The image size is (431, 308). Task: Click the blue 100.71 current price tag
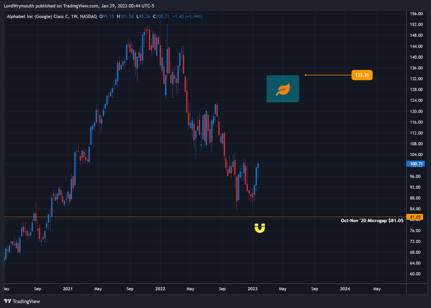[x=416, y=164]
